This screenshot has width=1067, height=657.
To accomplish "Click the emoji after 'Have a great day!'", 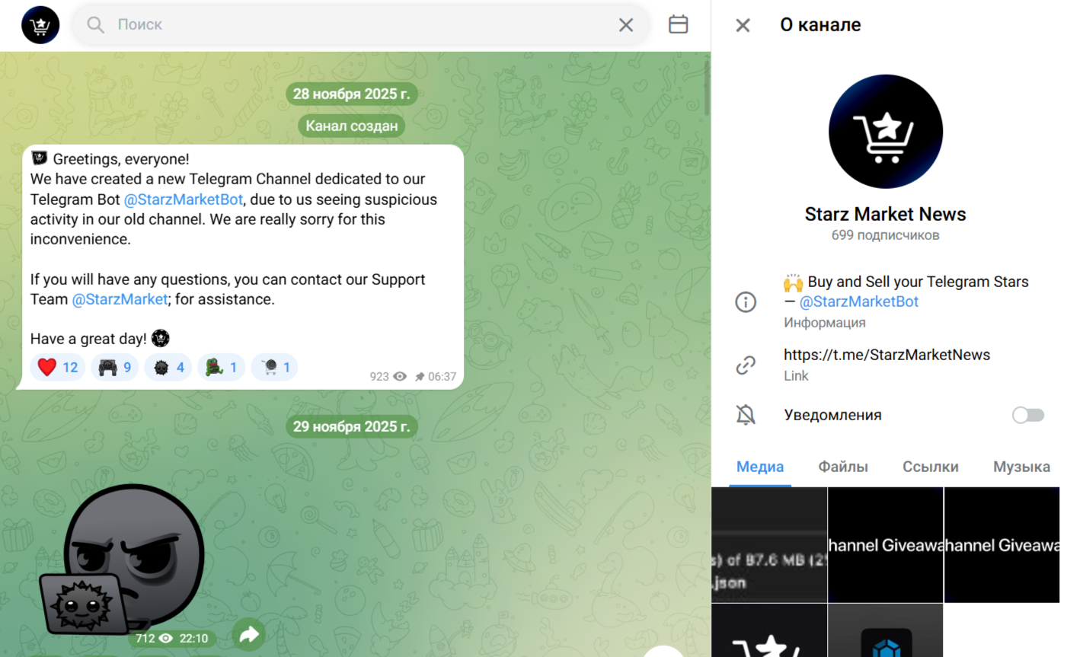I will [160, 338].
